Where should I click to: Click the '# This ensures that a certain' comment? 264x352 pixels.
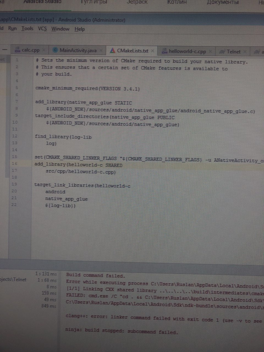131,68
